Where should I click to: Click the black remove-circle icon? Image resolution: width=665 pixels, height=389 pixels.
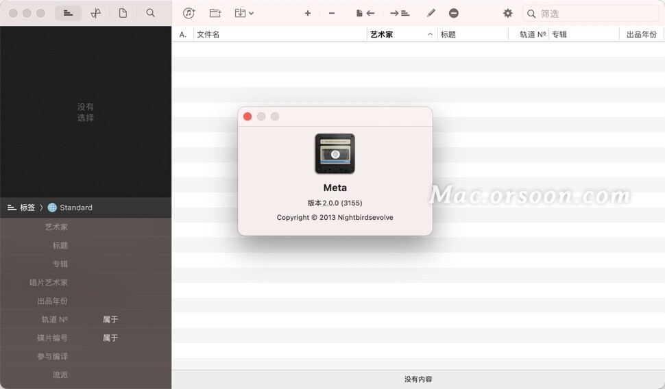point(454,14)
